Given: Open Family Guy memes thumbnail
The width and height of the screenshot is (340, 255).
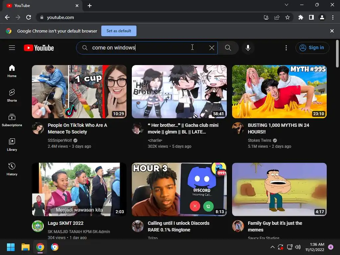Looking at the screenshot, I should [279, 189].
